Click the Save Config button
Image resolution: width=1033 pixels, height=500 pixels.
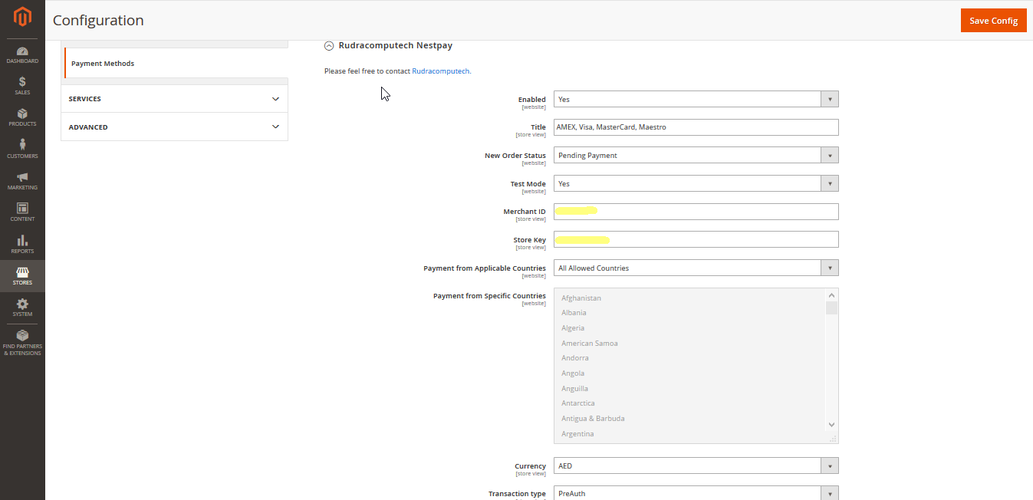point(993,21)
